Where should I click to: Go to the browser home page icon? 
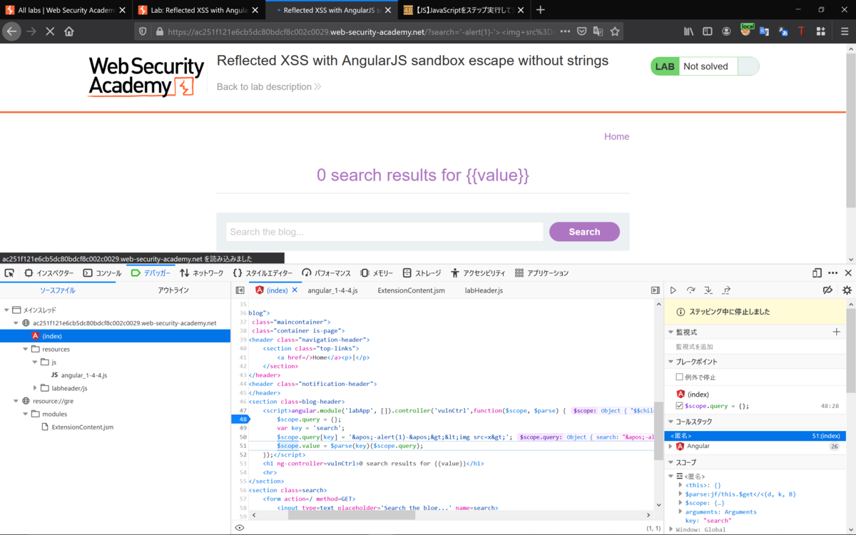69,31
